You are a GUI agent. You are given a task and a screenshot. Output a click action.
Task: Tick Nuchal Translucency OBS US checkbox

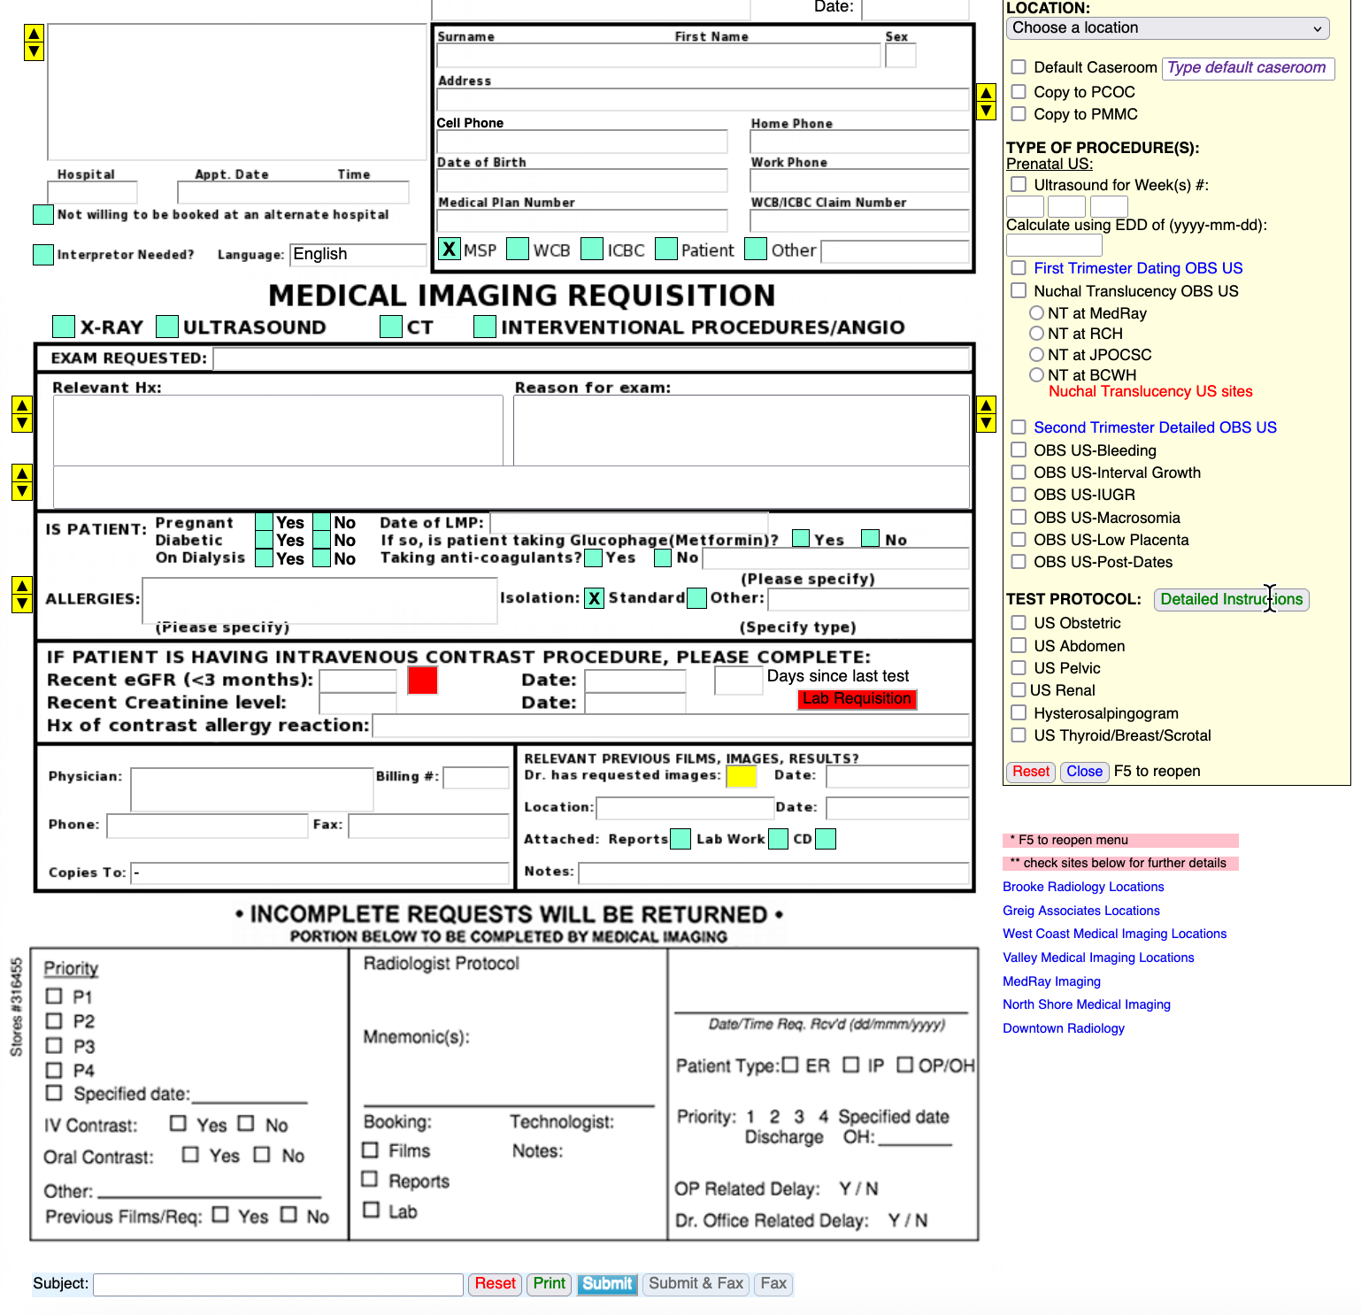(1019, 291)
